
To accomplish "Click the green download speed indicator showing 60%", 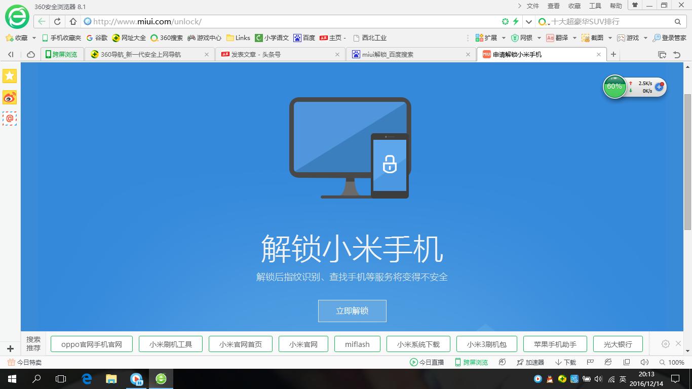I will coord(614,87).
